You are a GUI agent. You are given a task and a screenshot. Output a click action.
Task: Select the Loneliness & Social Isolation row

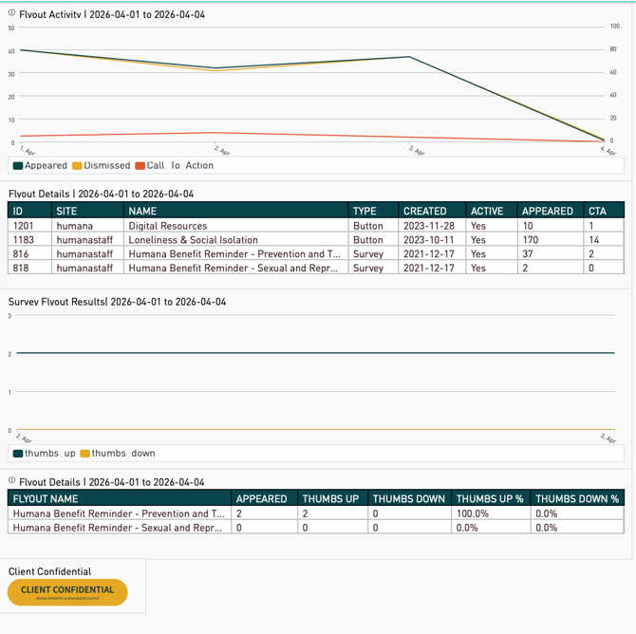pos(193,240)
